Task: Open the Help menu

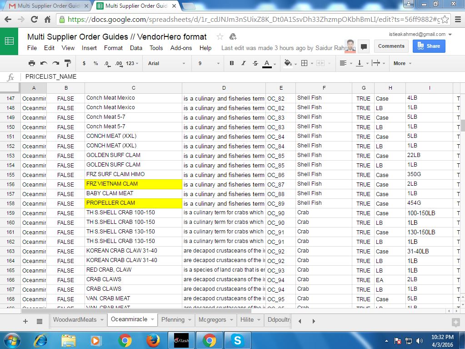Action: (205, 48)
